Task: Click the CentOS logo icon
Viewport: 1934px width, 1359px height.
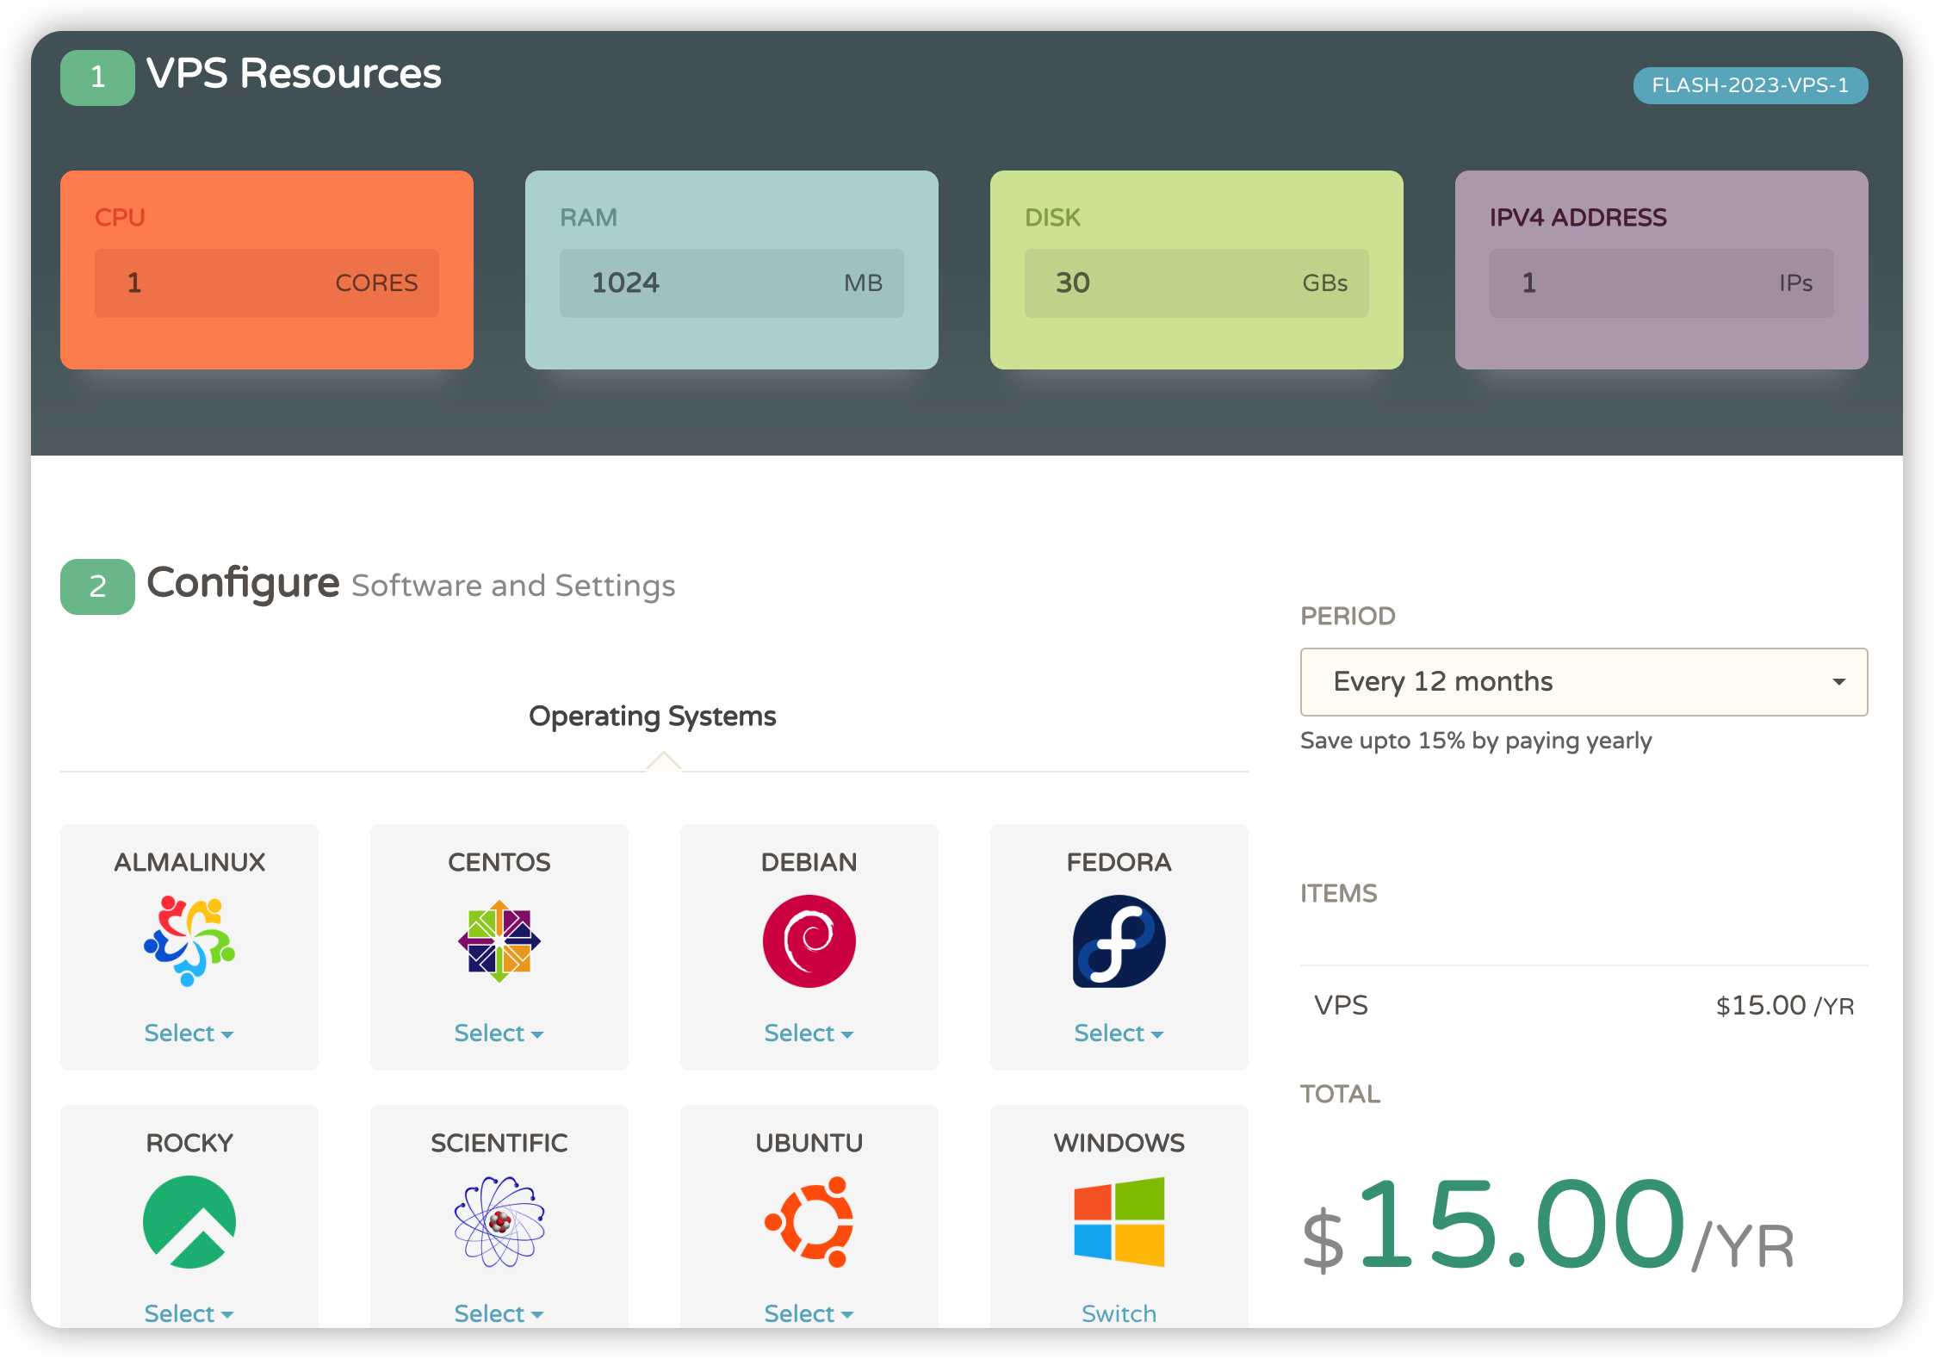Action: coord(499,940)
